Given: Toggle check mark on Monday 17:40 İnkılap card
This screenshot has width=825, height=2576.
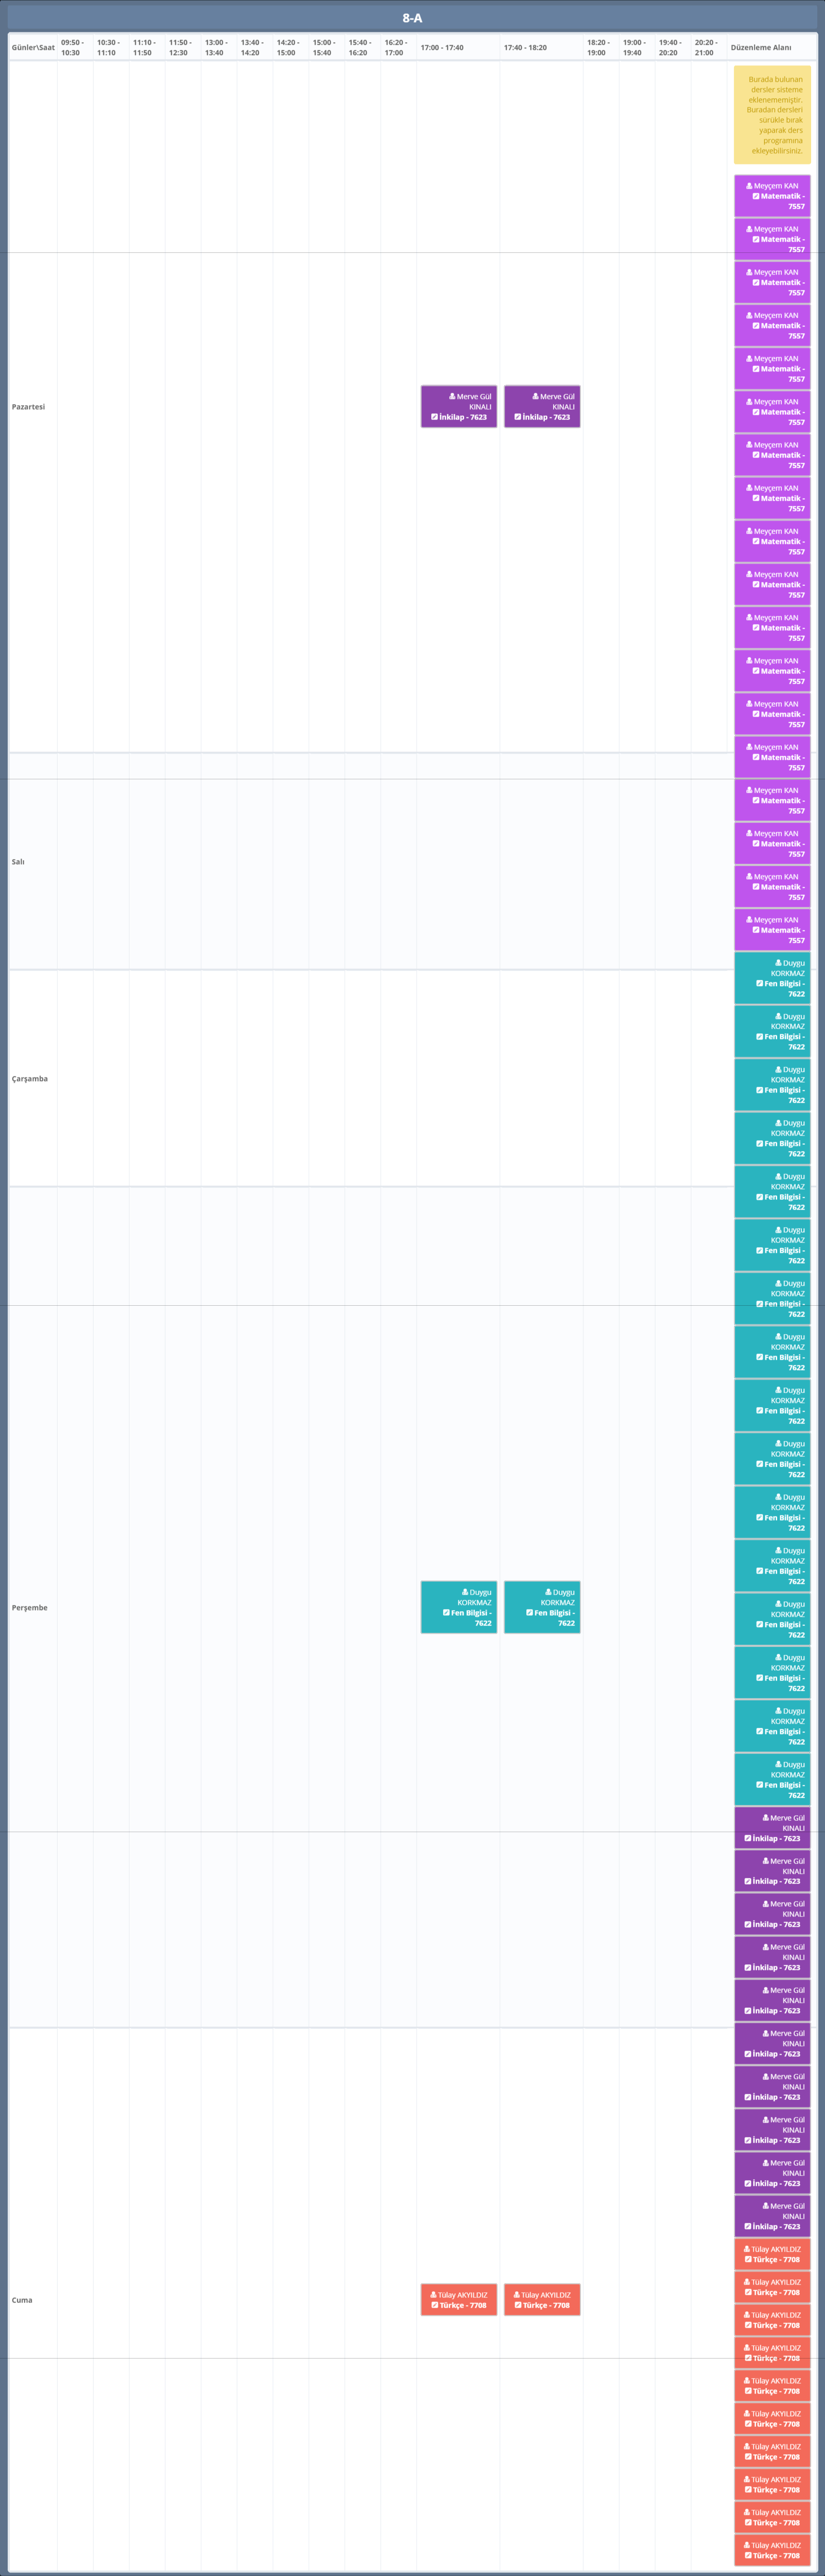Looking at the screenshot, I should click(517, 417).
